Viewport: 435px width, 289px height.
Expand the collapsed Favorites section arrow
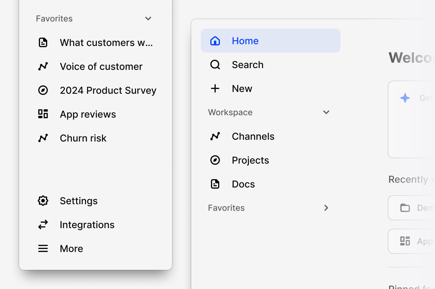tap(326, 208)
